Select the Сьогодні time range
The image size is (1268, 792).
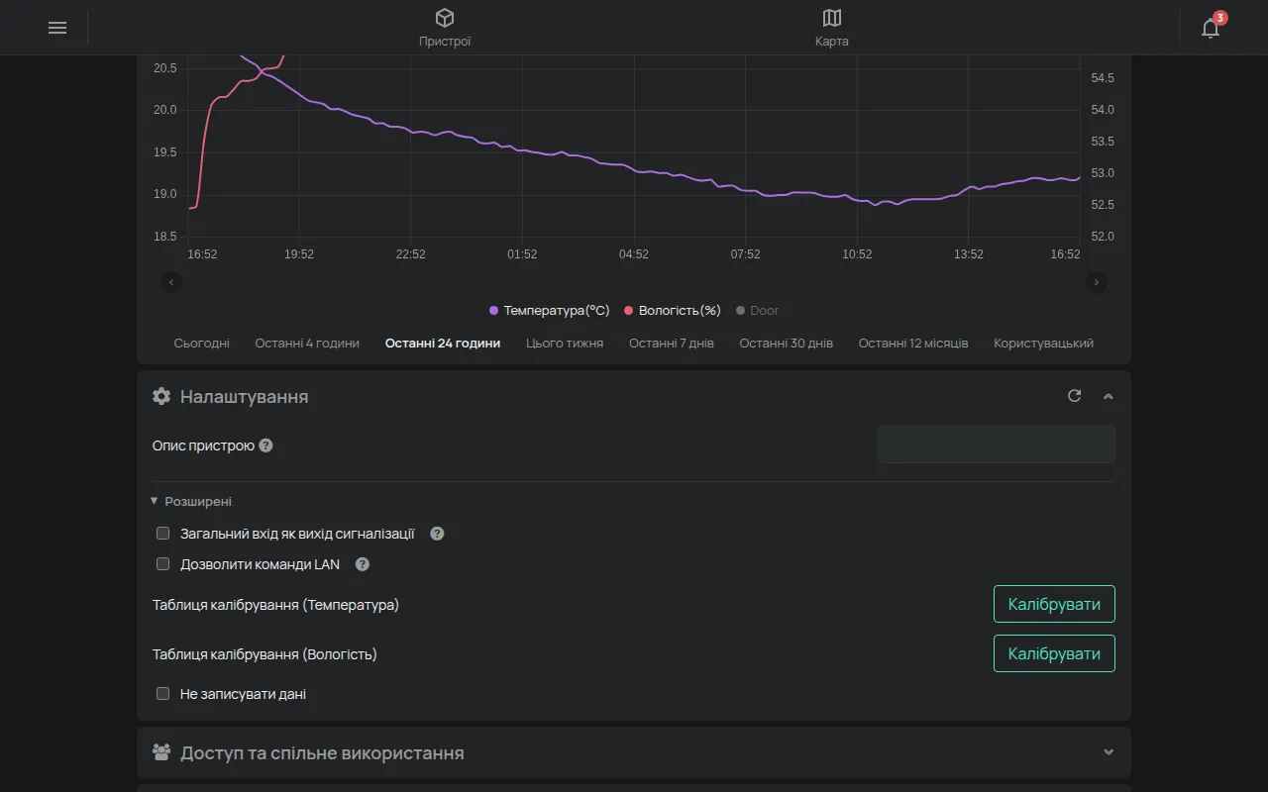pos(202,344)
